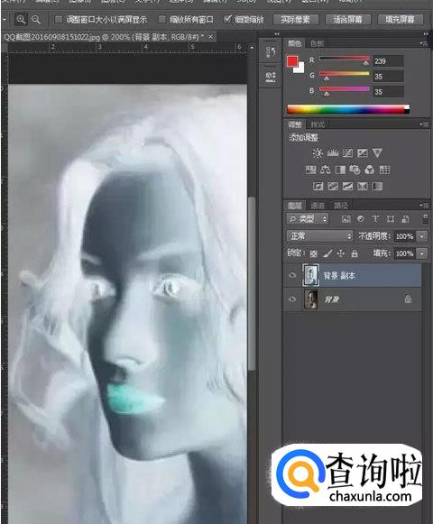Switch to the 样式 styles tab
433x524 pixels.
(x=318, y=124)
